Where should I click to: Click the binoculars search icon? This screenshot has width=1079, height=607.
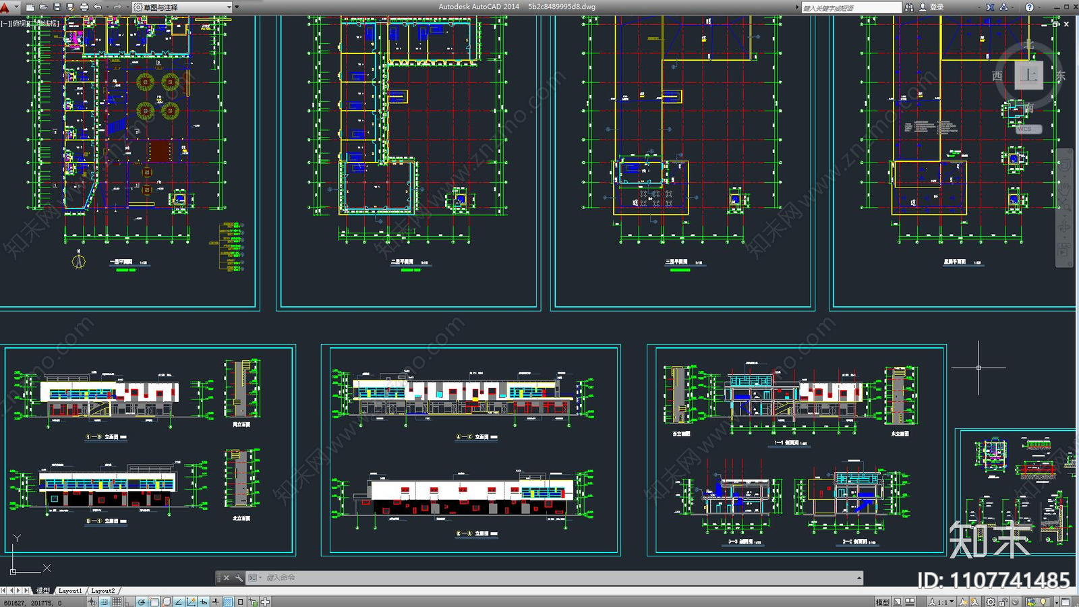tap(909, 7)
